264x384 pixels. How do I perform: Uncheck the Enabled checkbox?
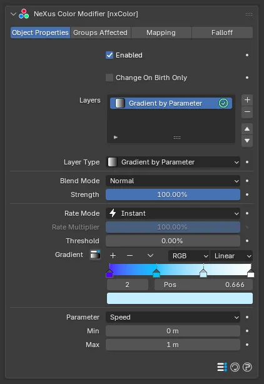click(109, 55)
